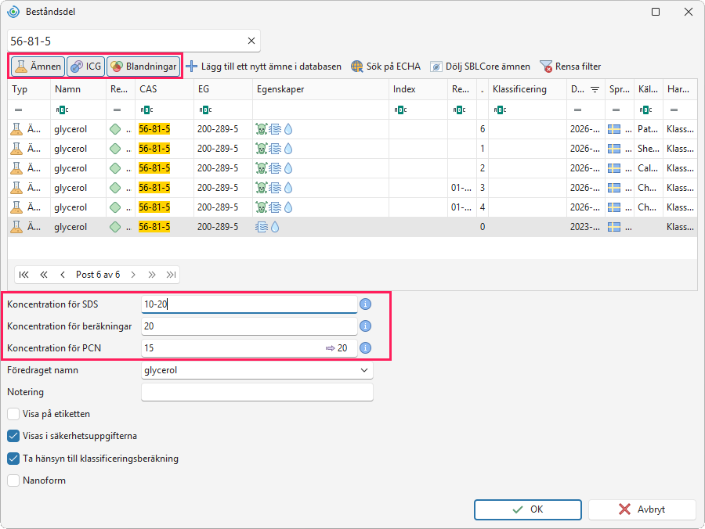Jump back a page in pager
The image size is (705, 529).
[44, 275]
